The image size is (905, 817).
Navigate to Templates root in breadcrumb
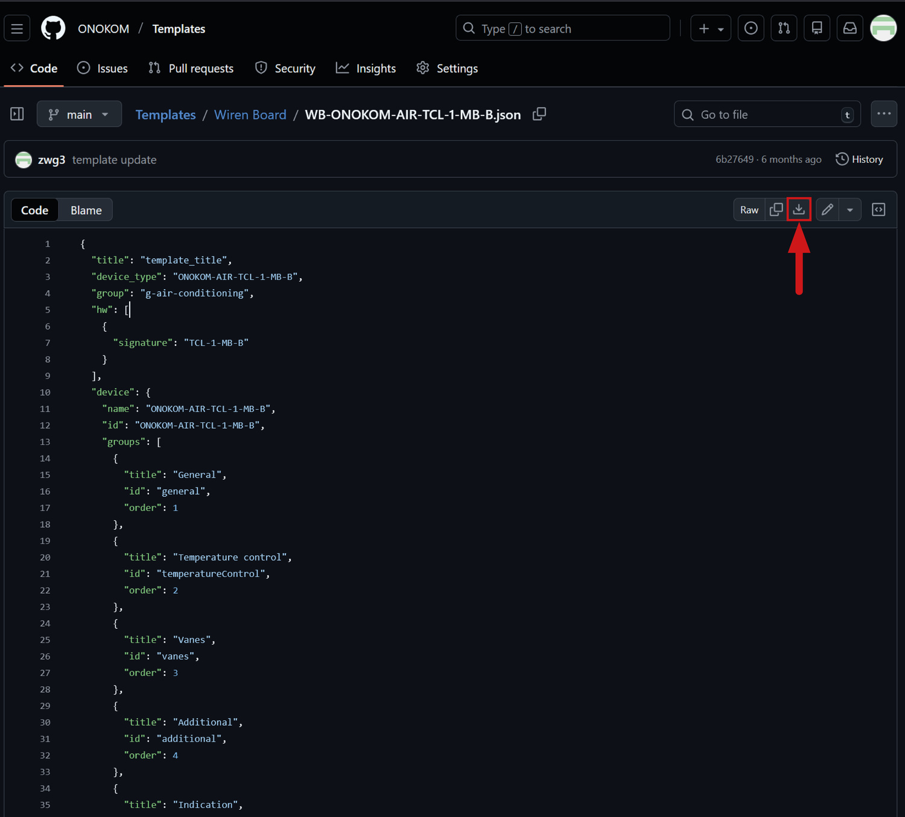pos(165,115)
